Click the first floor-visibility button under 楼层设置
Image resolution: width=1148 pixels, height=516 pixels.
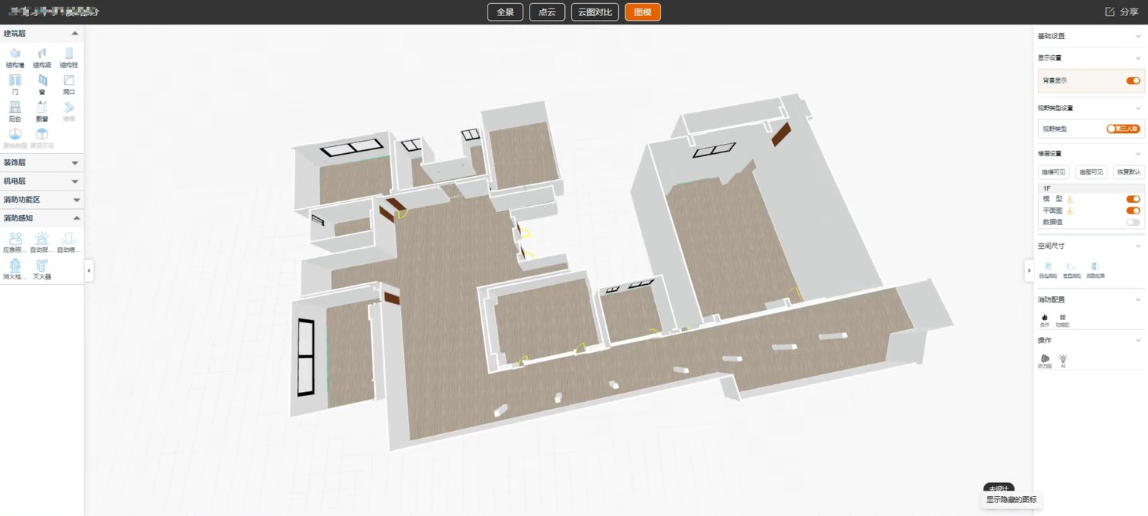click(x=1052, y=172)
